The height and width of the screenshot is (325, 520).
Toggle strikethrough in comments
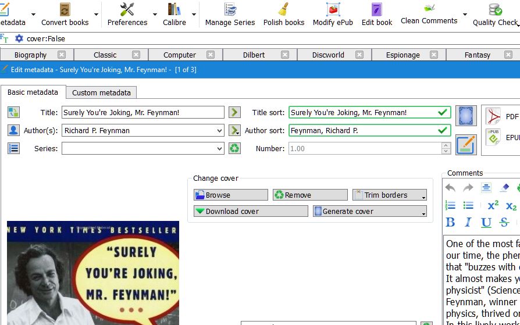tap(504, 222)
